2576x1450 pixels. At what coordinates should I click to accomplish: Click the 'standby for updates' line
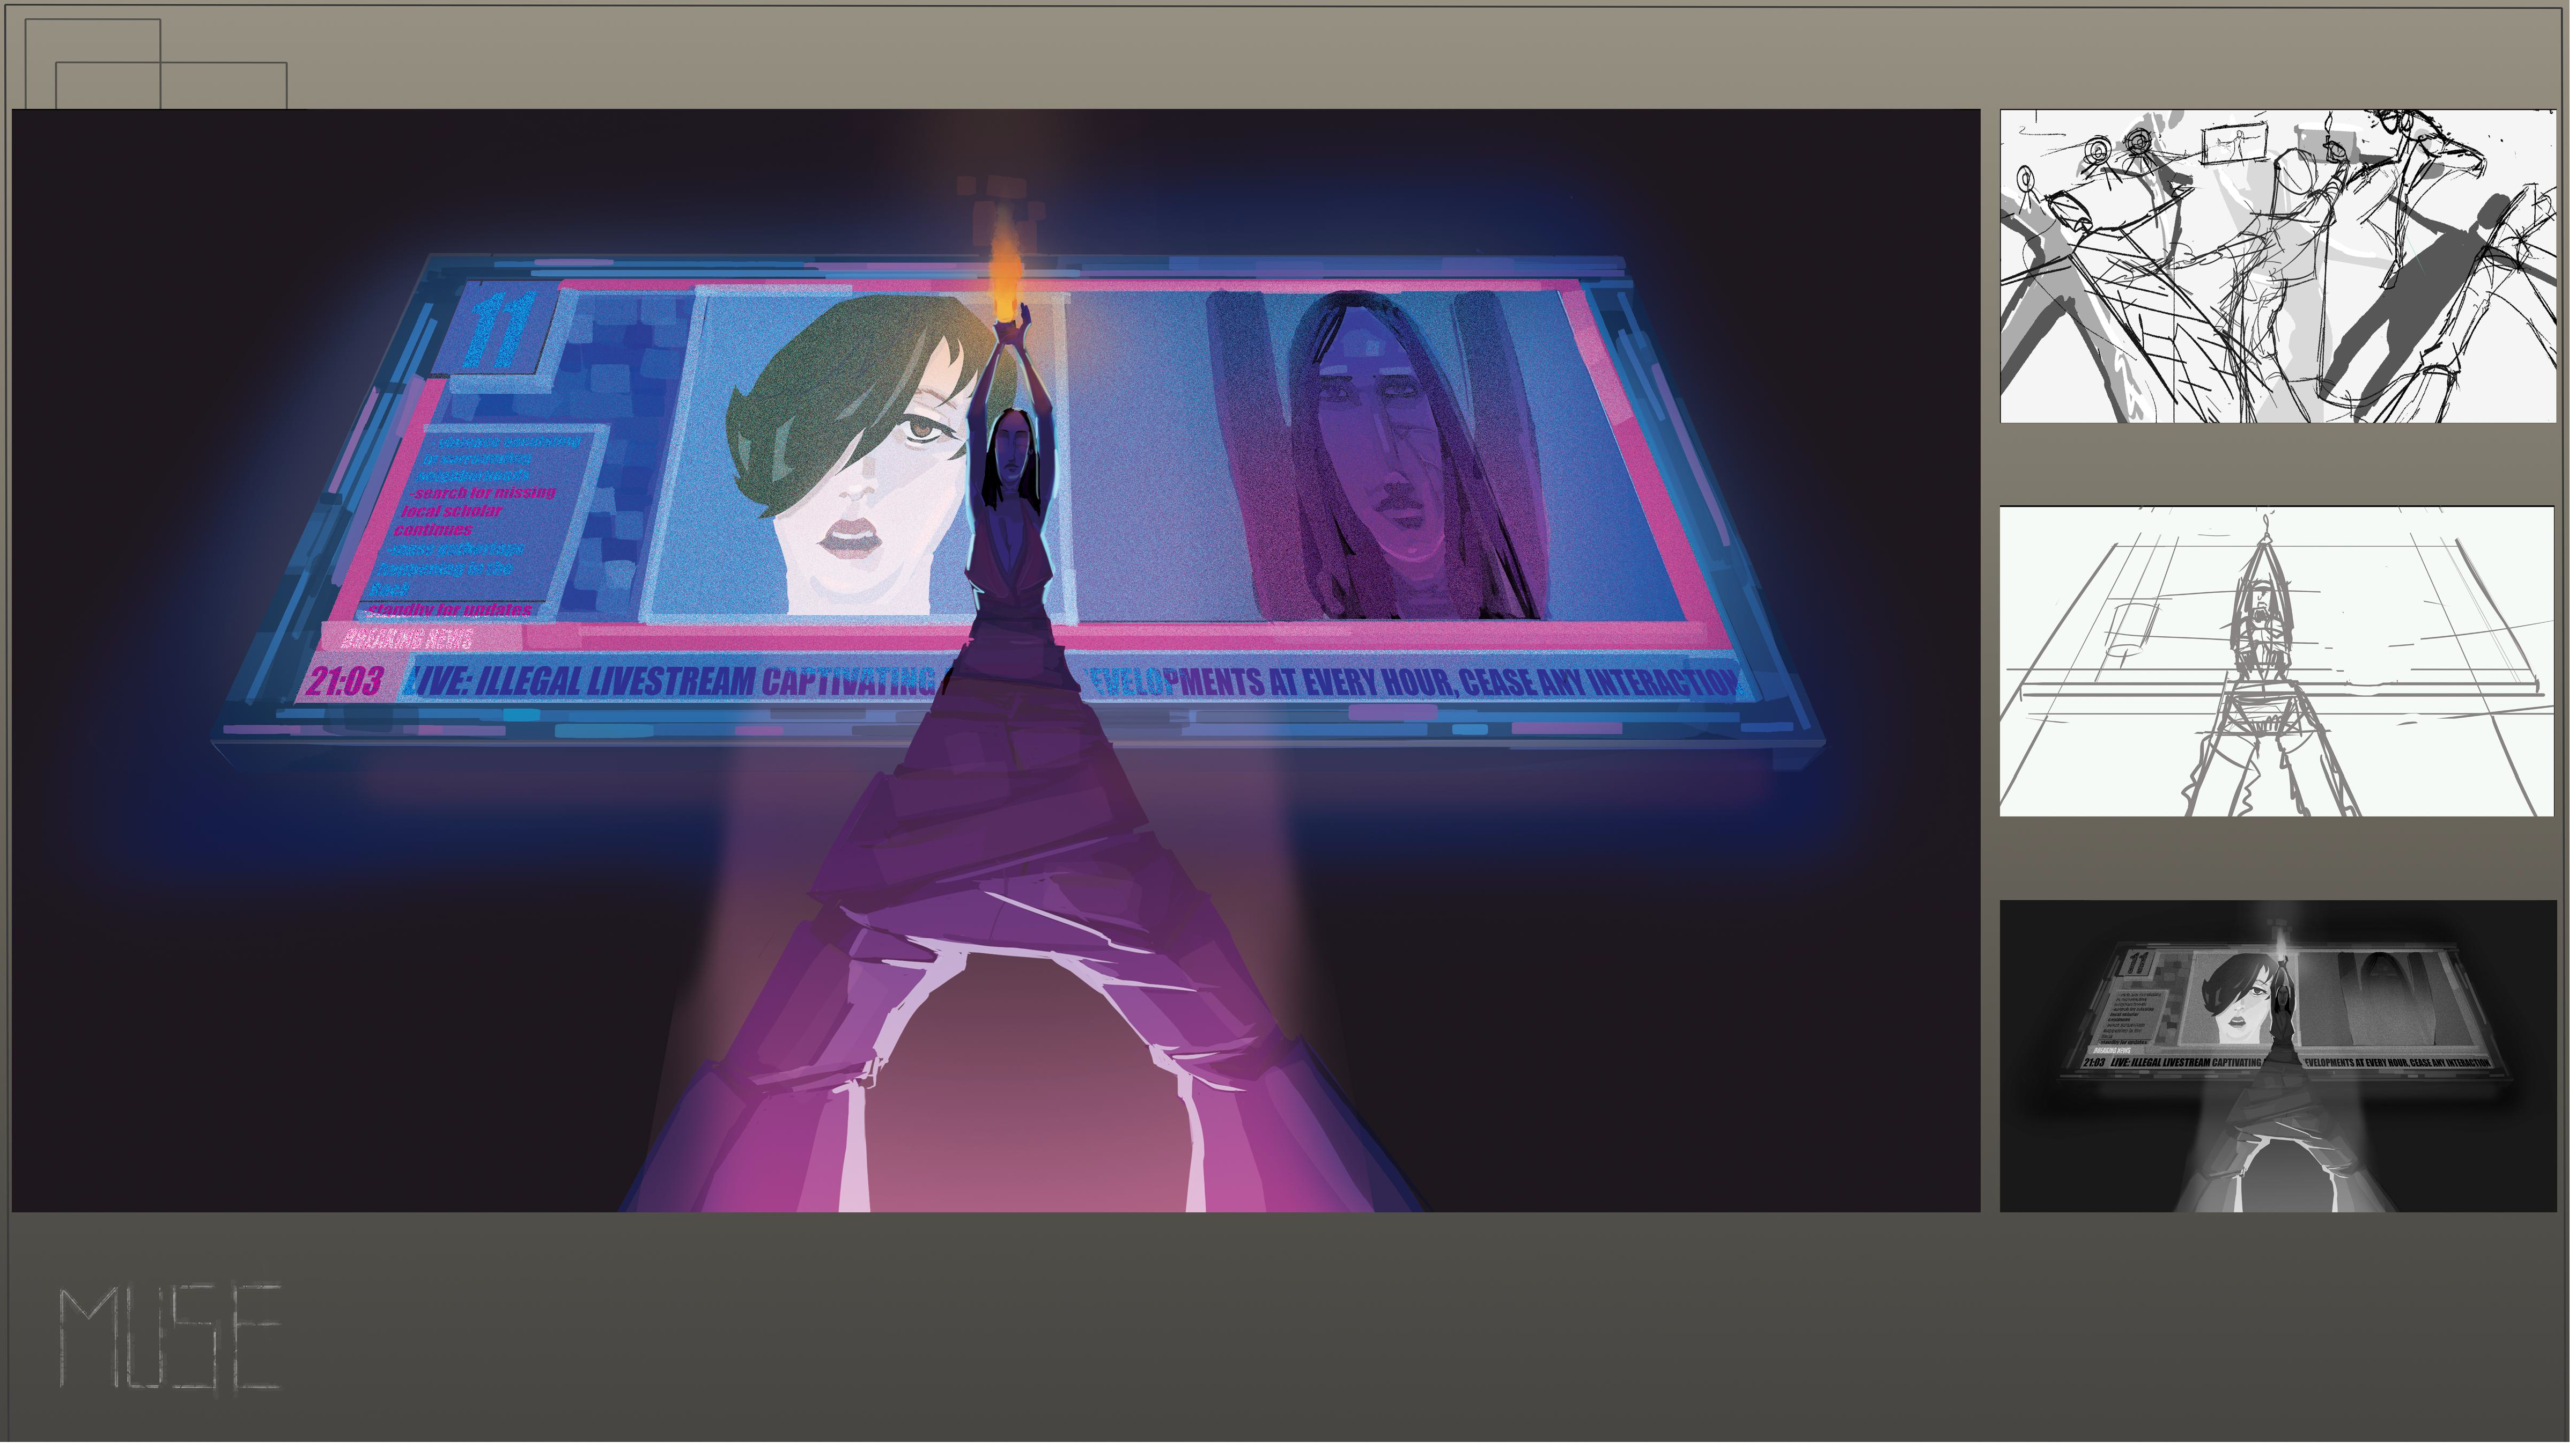pyautogui.click(x=450, y=611)
